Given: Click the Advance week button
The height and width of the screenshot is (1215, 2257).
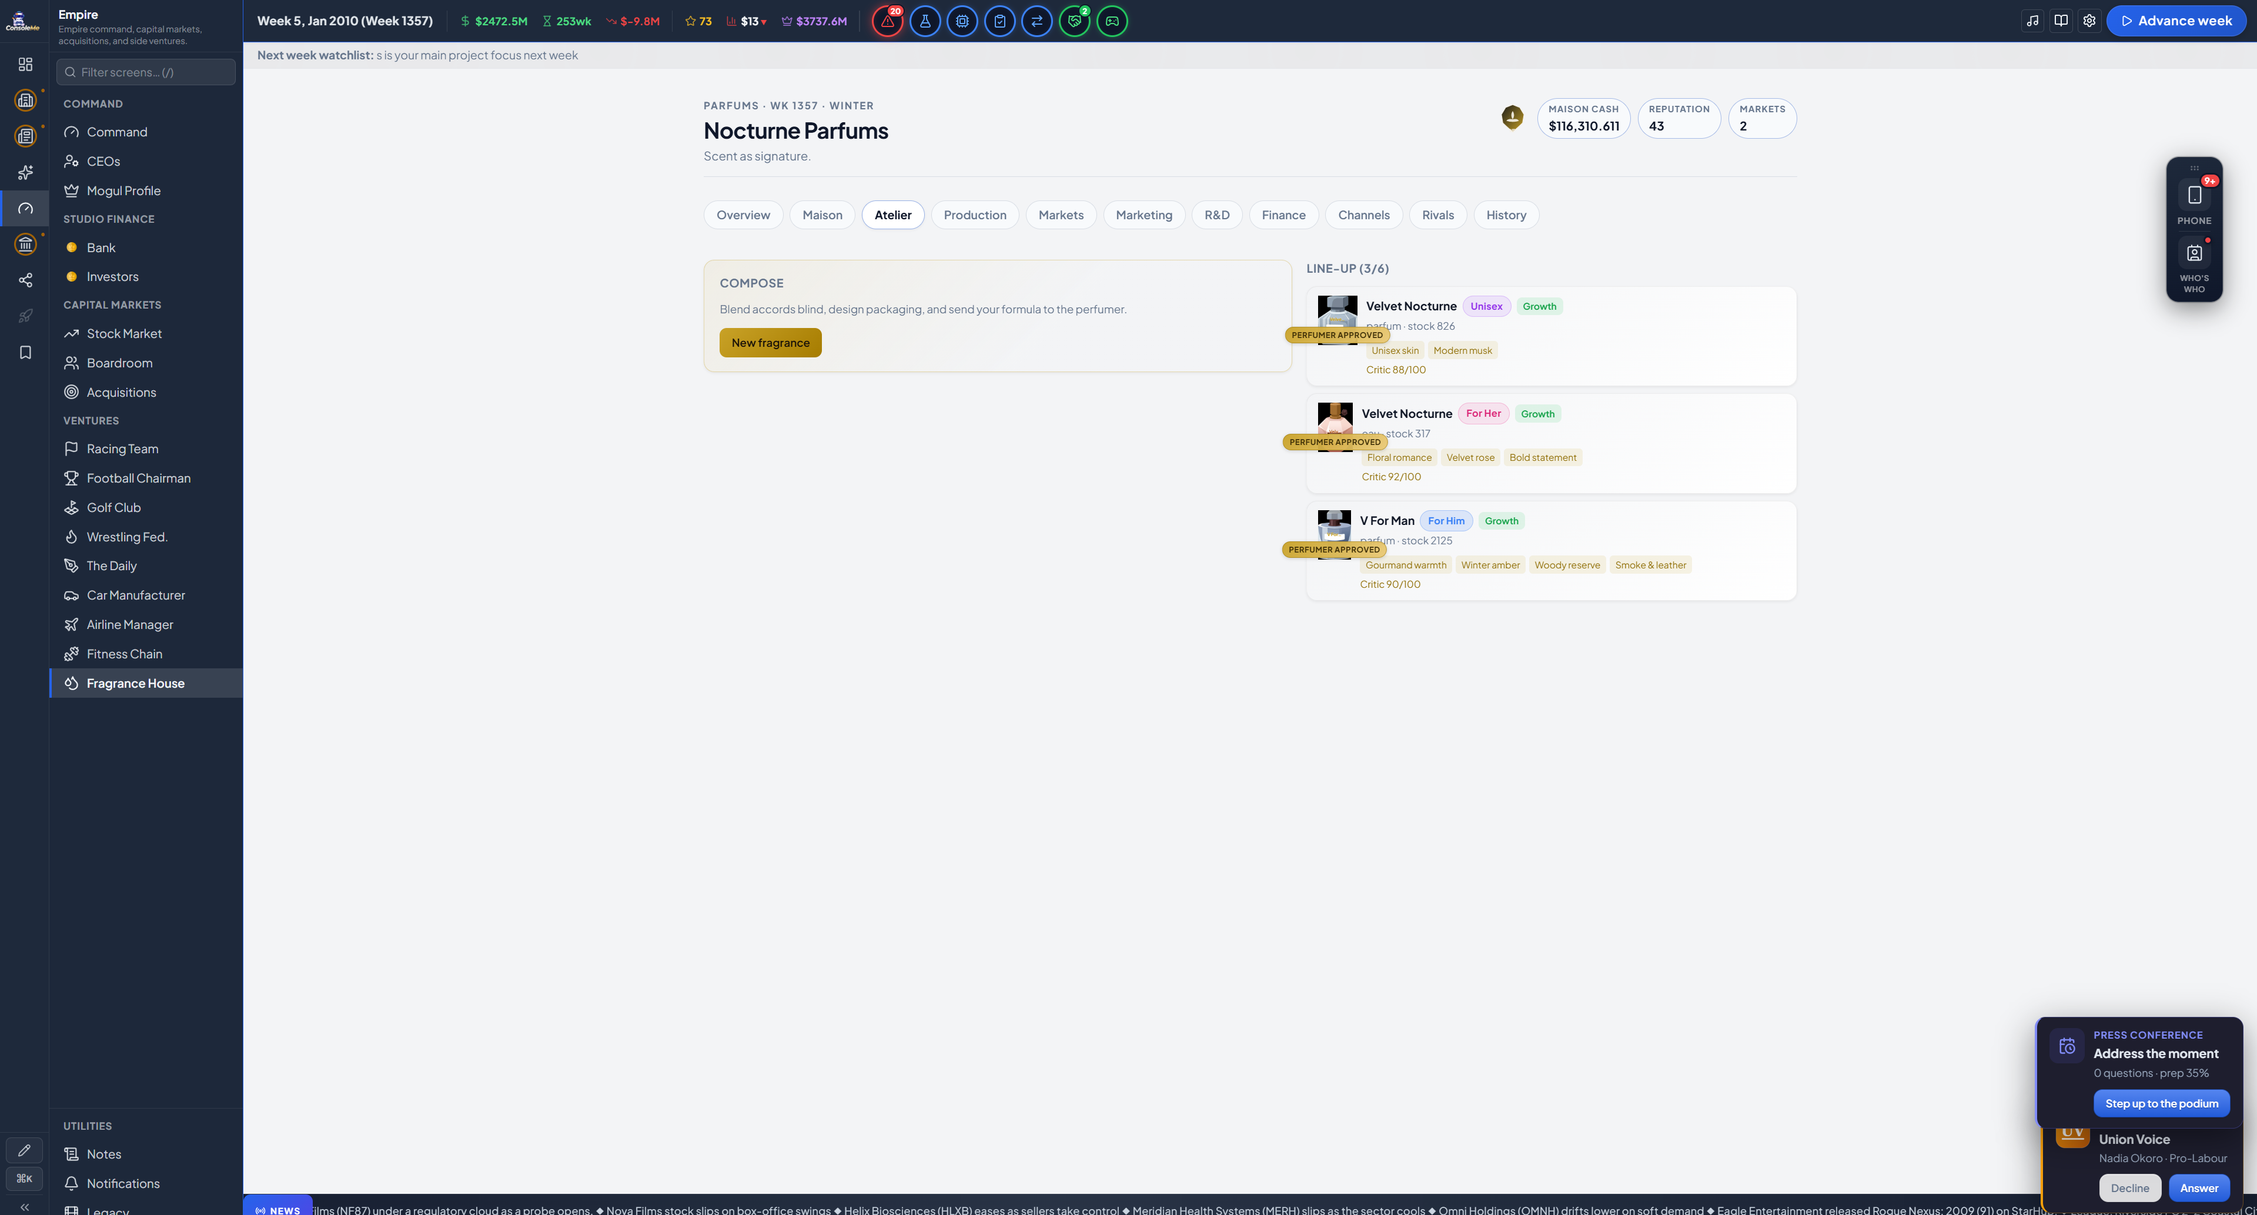Looking at the screenshot, I should 2175,21.
